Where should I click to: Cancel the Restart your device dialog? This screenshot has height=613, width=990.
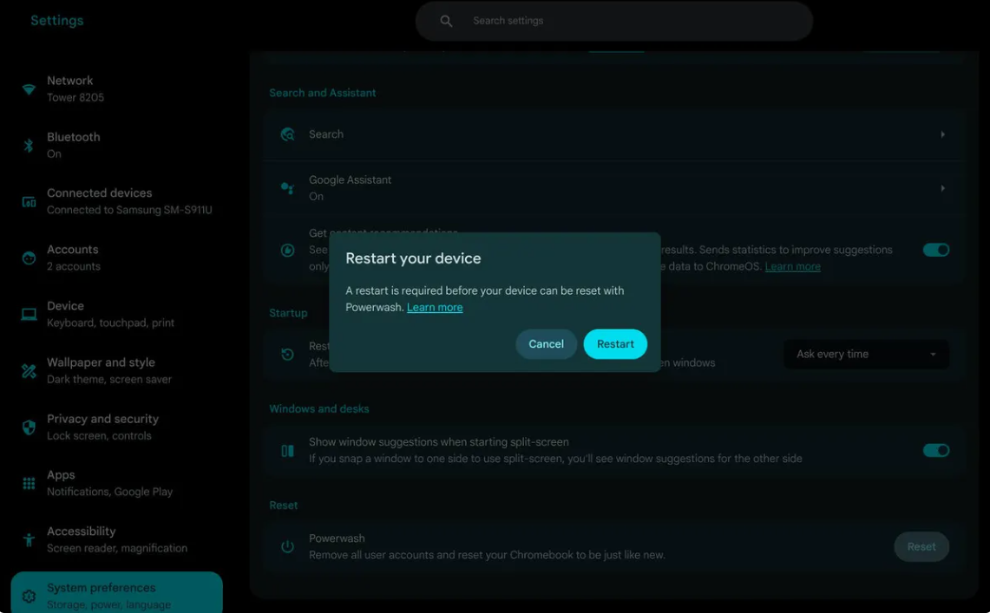(x=546, y=344)
